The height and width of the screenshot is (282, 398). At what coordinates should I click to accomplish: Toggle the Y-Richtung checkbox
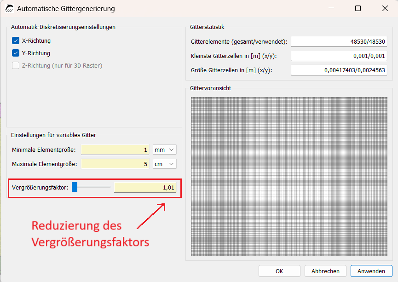16,53
